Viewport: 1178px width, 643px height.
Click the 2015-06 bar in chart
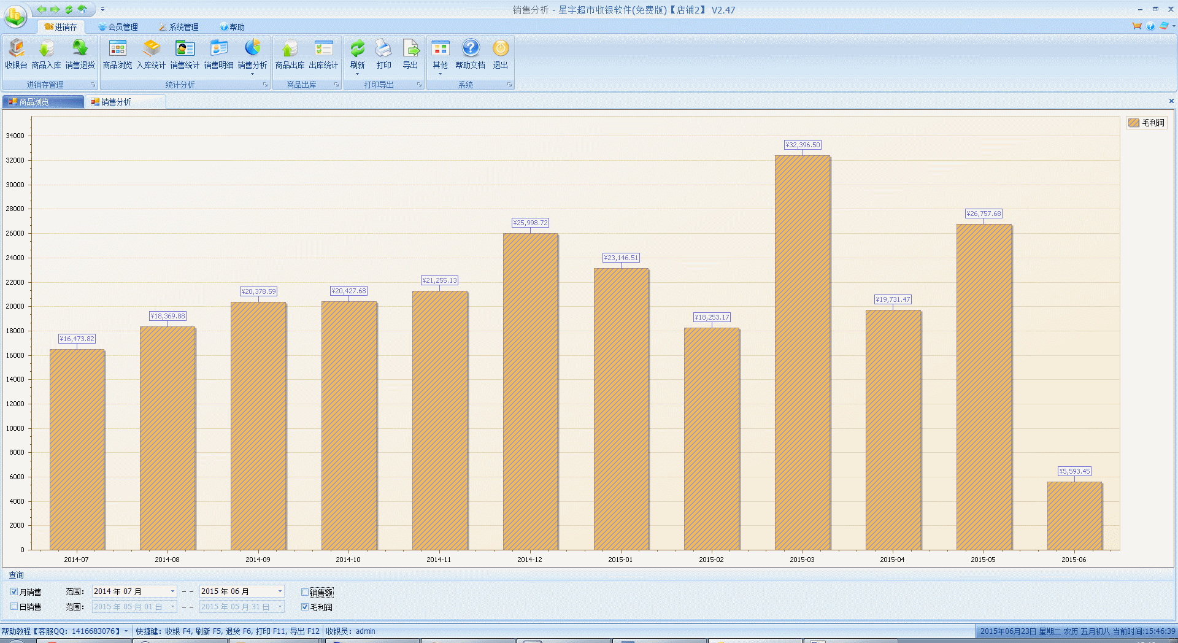point(1074,516)
